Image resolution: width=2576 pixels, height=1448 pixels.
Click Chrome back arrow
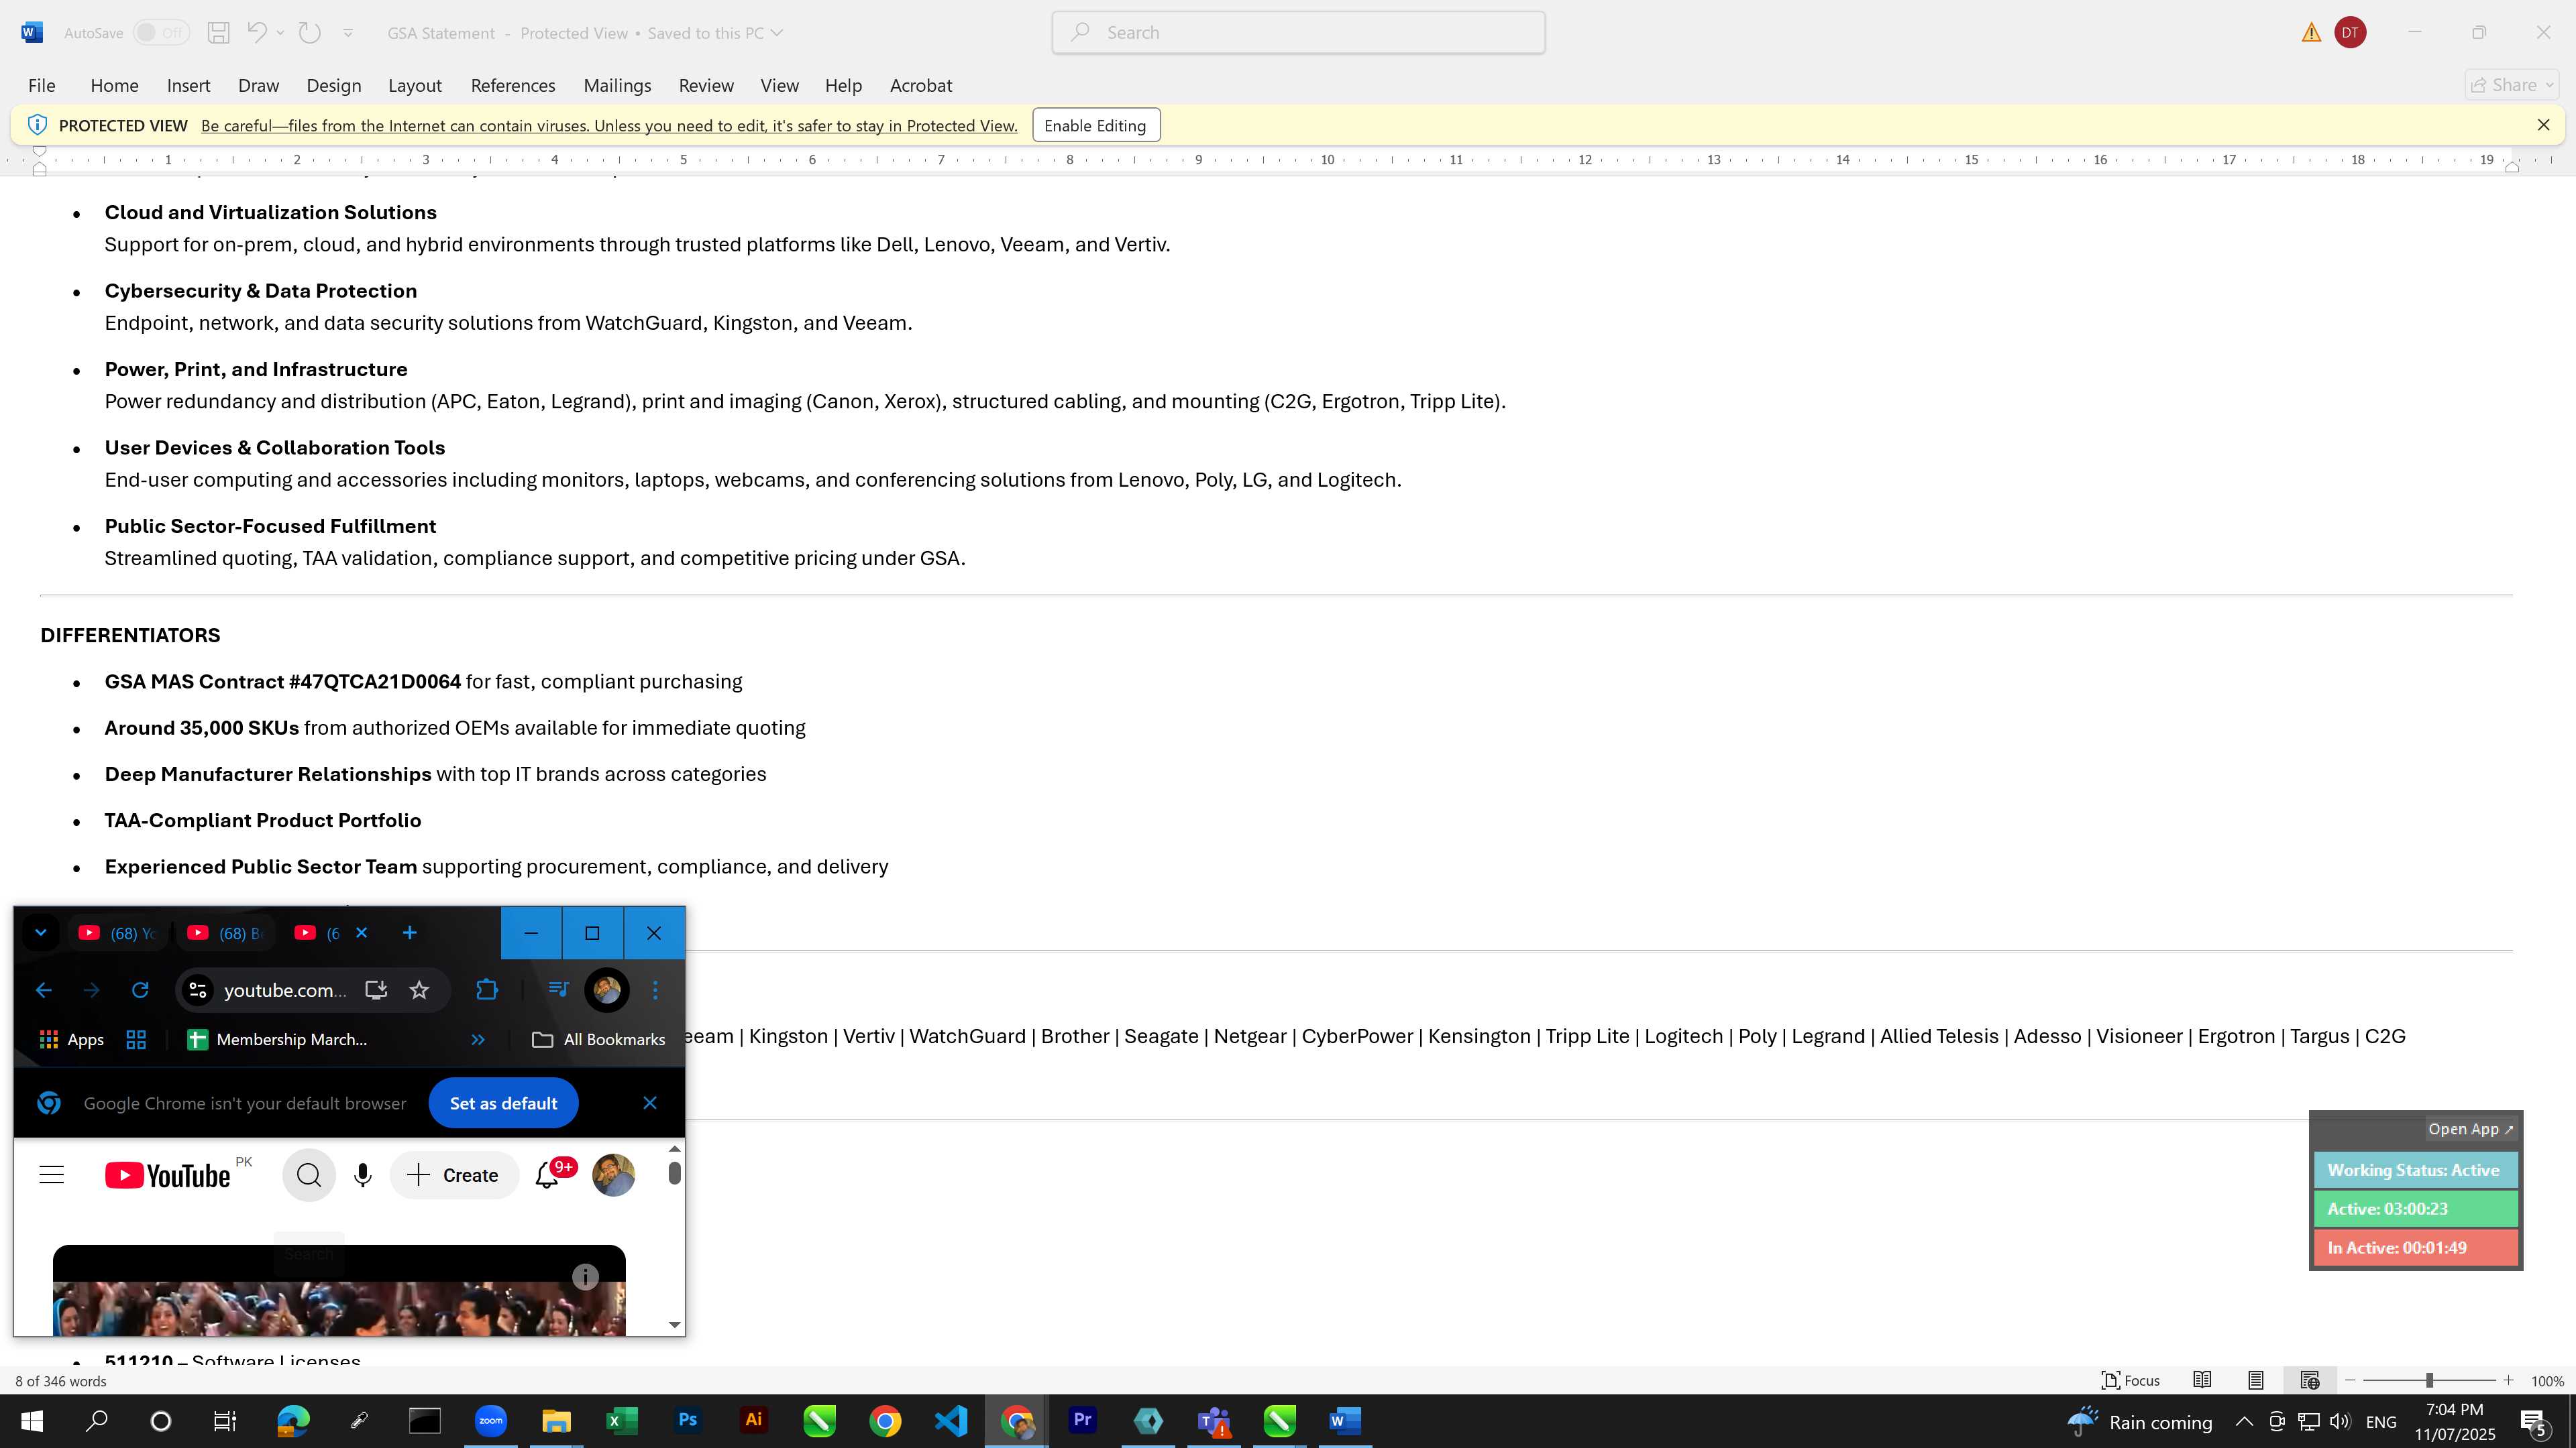43,990
